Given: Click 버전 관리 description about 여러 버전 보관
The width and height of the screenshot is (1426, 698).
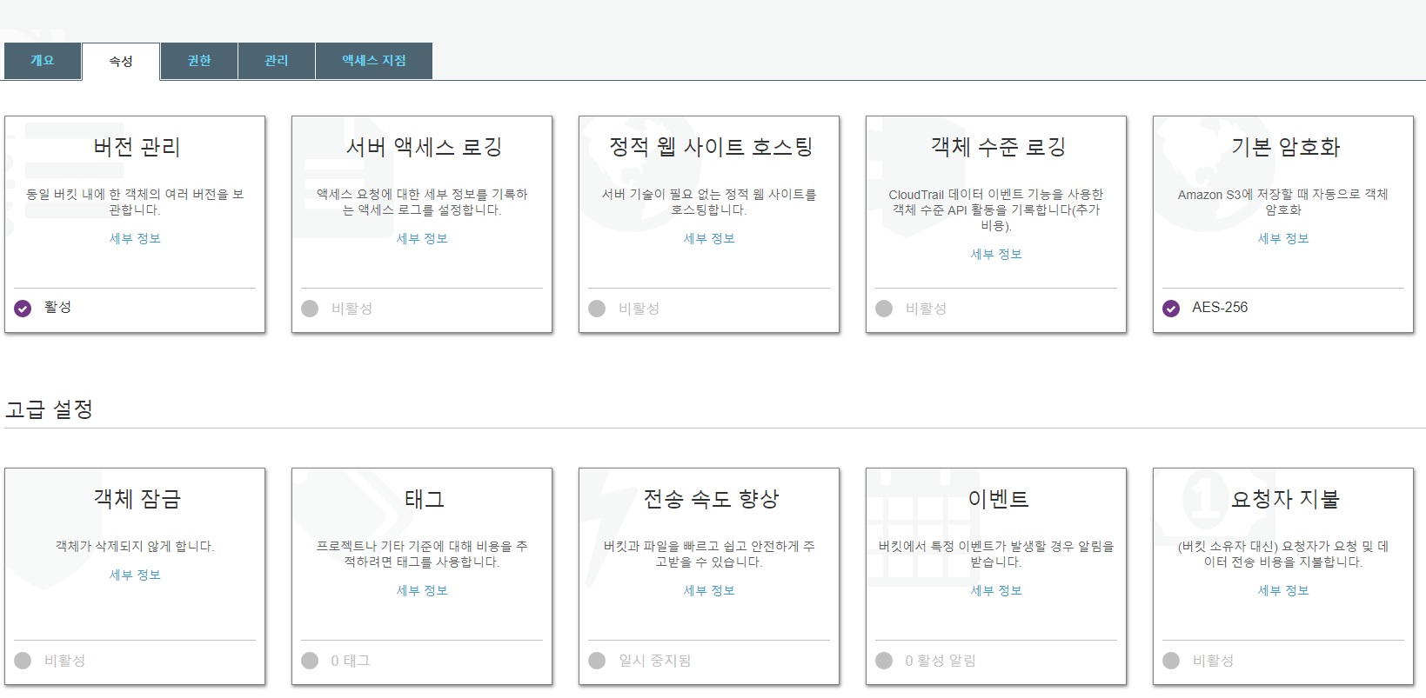Looking at the screenshot, I should click(x=135, y=202).
